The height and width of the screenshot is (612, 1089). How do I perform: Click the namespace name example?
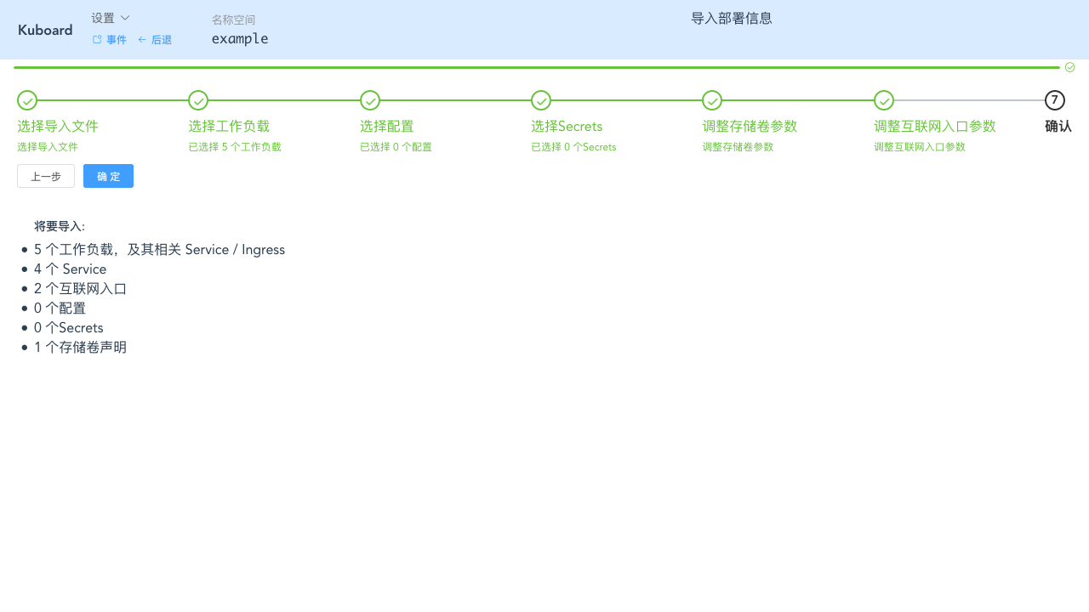239,38
